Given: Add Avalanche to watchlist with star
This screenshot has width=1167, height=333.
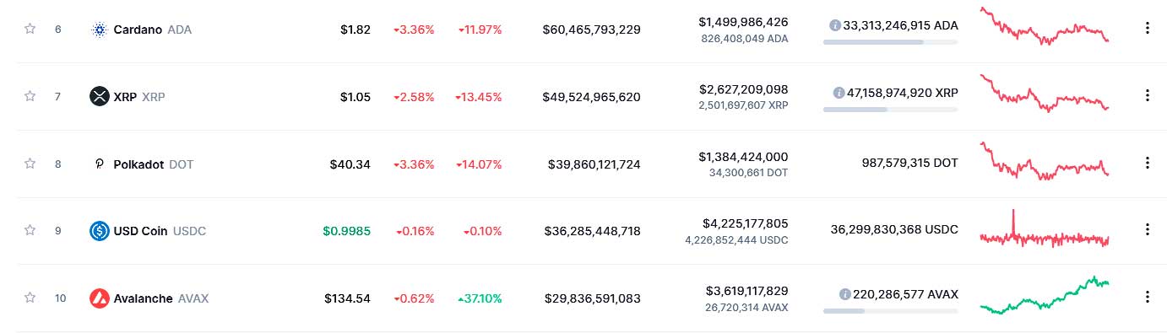Looking at the screenshot, I should tap(30, 298).
